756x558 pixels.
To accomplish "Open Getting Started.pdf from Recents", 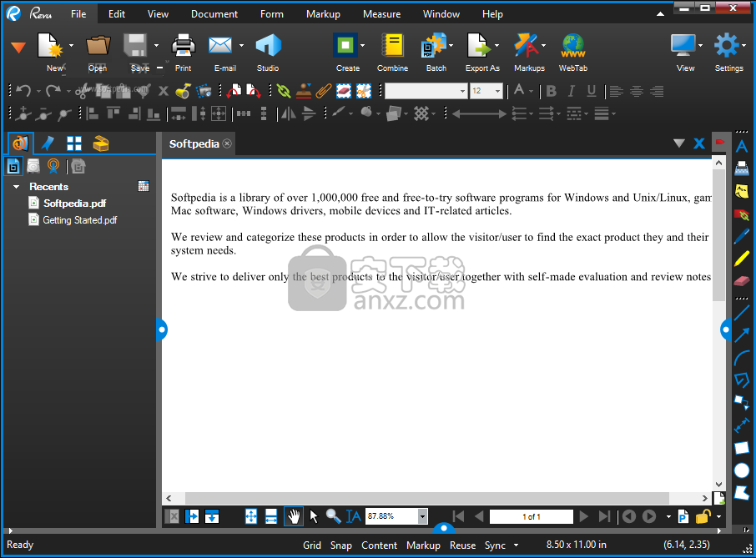I will pos(80,220).
